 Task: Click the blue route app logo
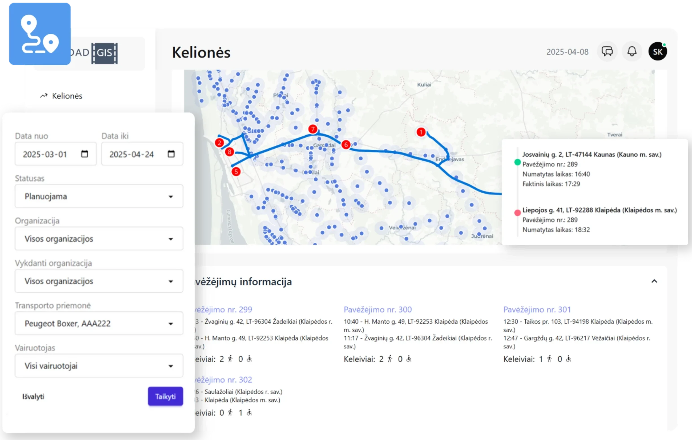40,34
